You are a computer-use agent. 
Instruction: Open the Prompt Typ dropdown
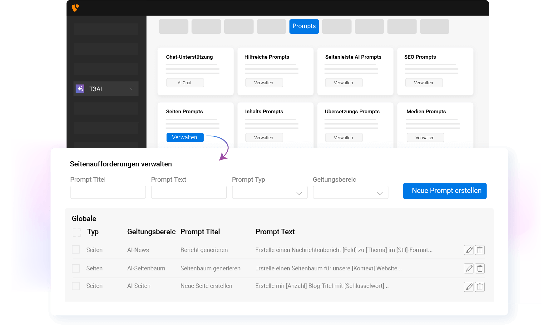pos(269,192)
